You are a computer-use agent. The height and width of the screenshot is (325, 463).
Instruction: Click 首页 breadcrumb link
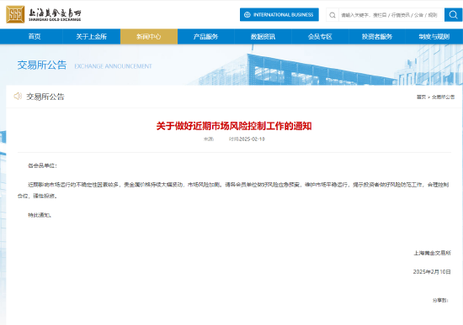tap(421, 97)
